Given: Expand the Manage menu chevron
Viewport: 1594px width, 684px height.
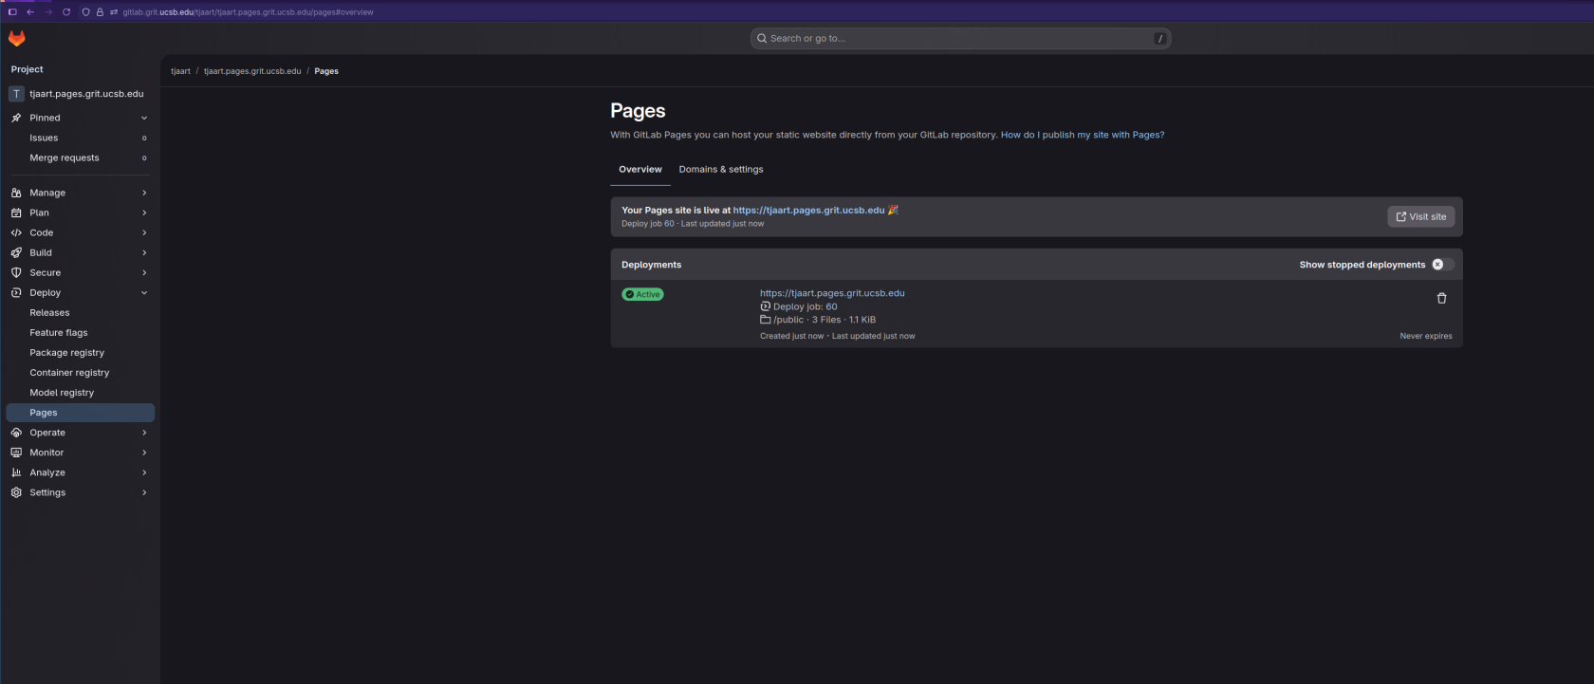Looking at the screenshot, I should coord(144,193).
